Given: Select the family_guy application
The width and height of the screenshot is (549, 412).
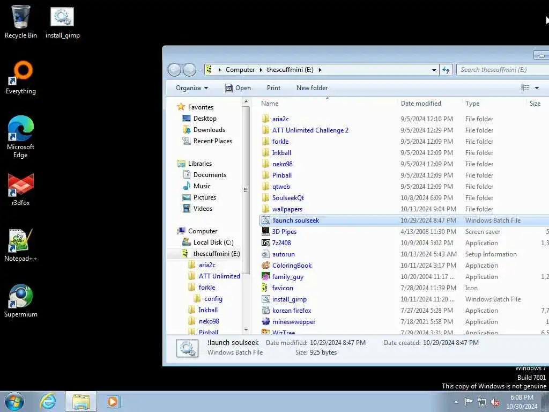Looking at the screenshot, I should [x=288, y=277].
